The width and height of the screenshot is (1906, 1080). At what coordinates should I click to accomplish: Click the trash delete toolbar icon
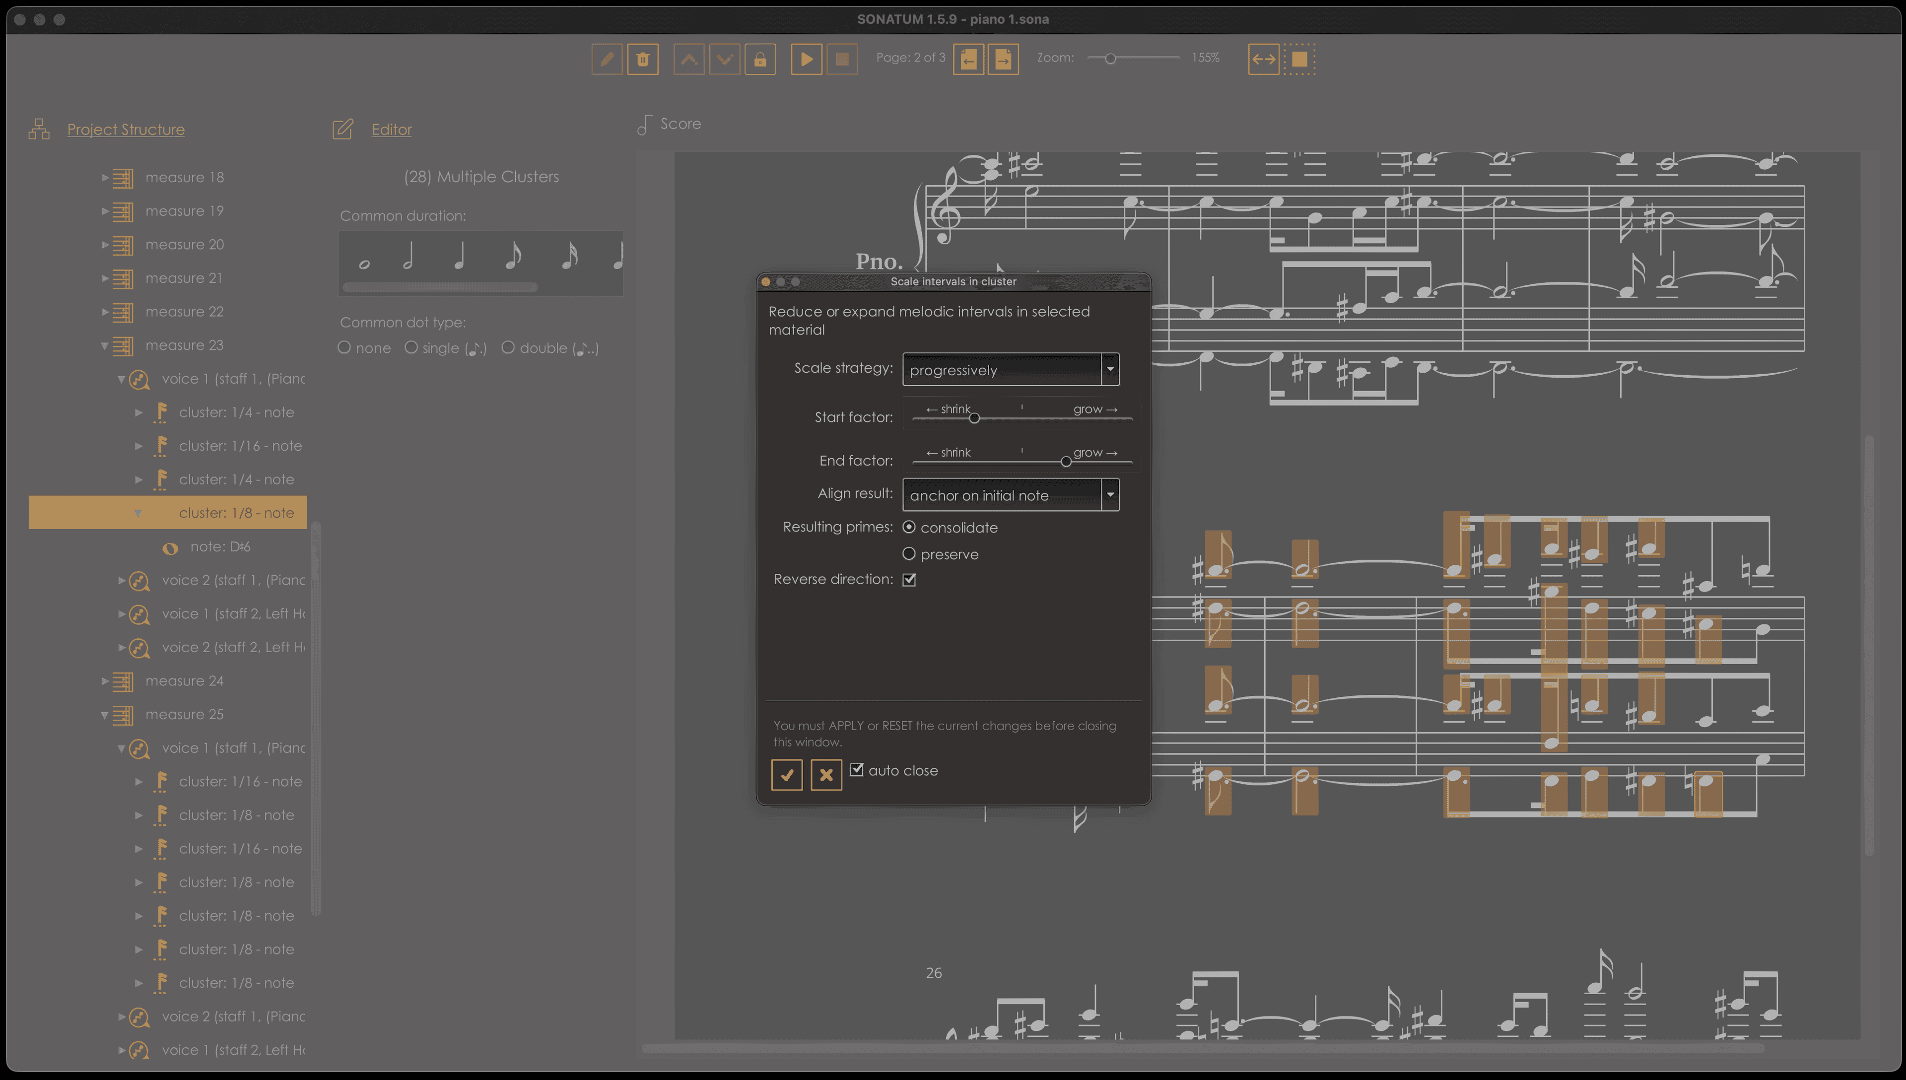point(643,59)
